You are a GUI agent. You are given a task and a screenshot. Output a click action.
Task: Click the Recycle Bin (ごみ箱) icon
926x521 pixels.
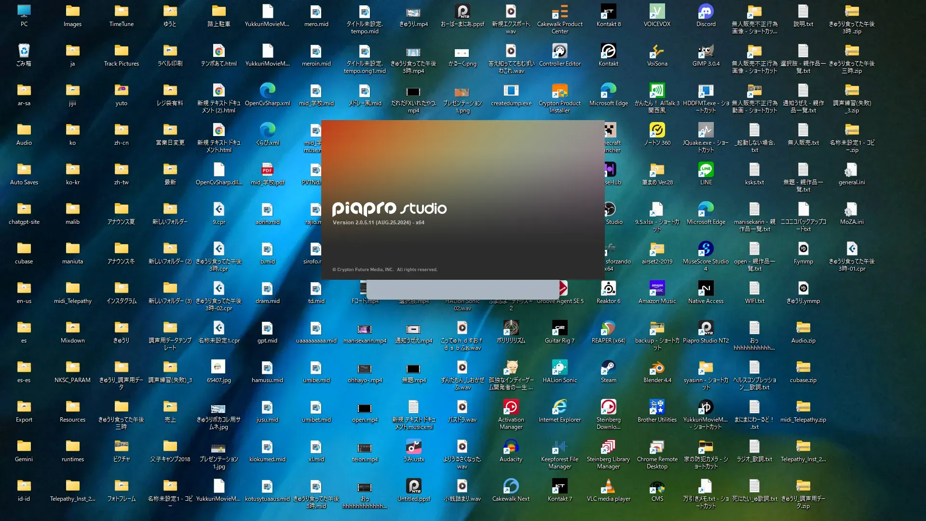[x=24, y=51]
